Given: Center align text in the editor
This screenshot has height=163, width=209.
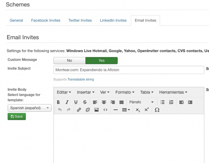Looking at the screenshot, I should 104,102.
